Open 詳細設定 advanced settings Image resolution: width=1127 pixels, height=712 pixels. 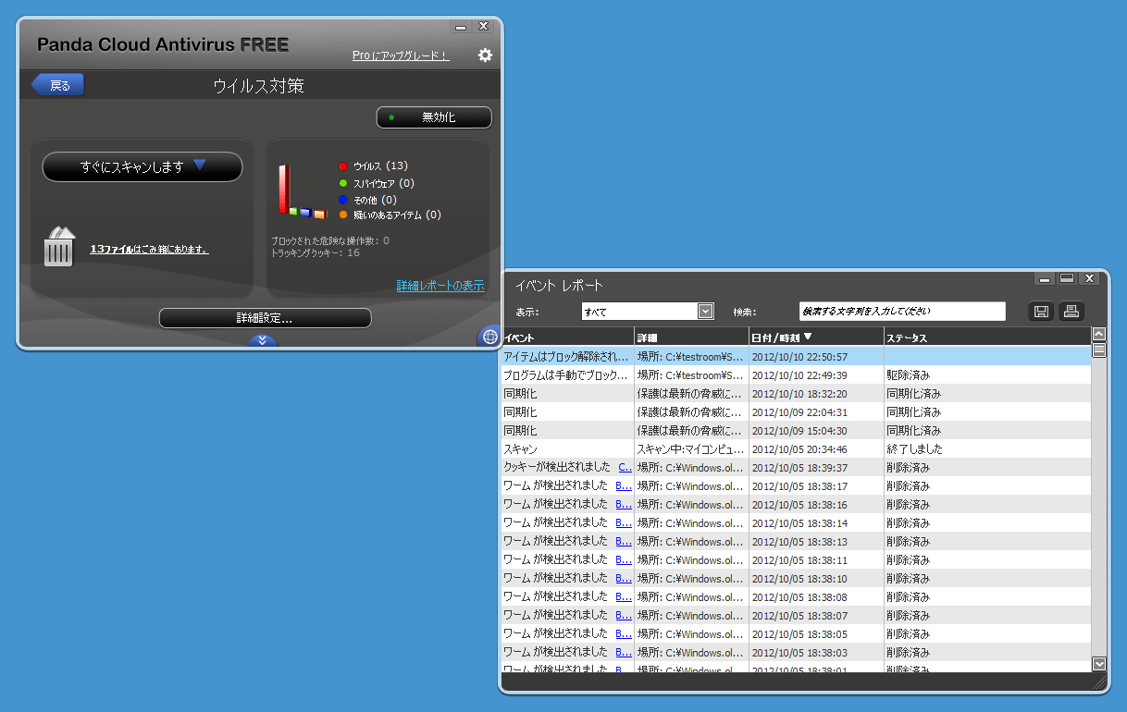[x=265, y=318]
